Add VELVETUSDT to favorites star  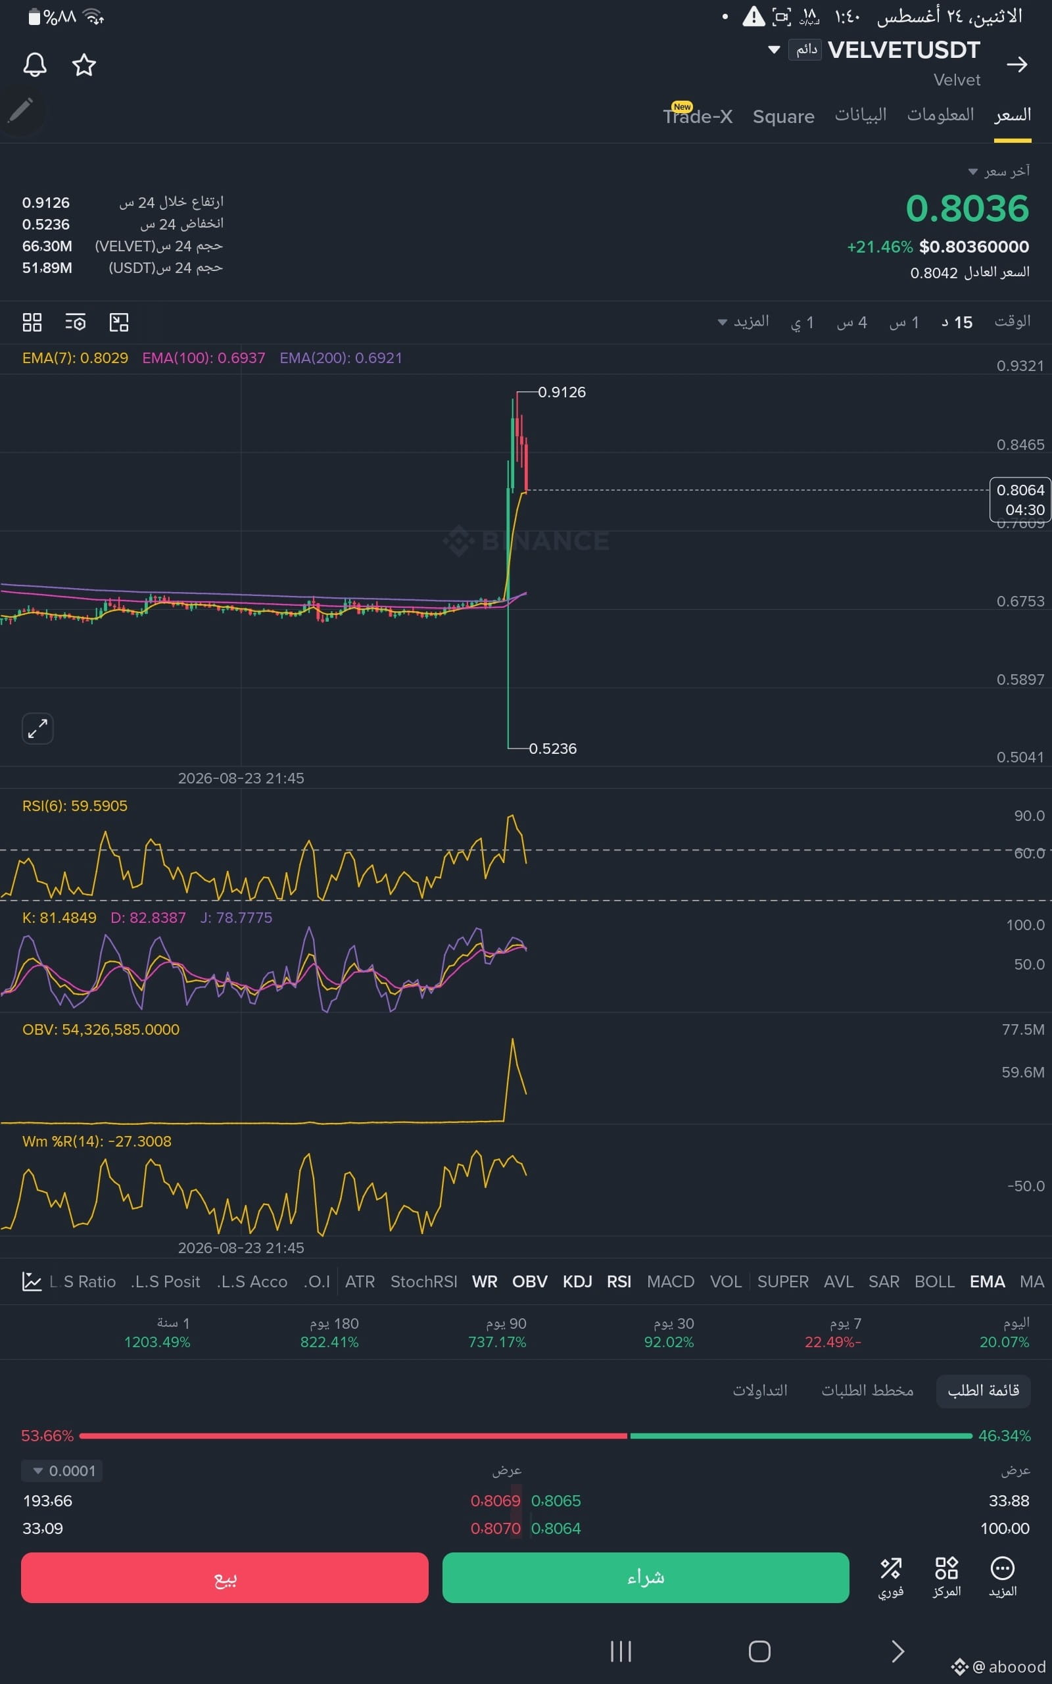[84, 64]
